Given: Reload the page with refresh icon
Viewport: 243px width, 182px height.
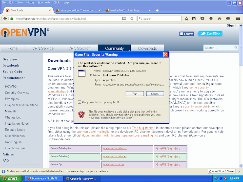Looking at the screenshot, I should point(132,18).
